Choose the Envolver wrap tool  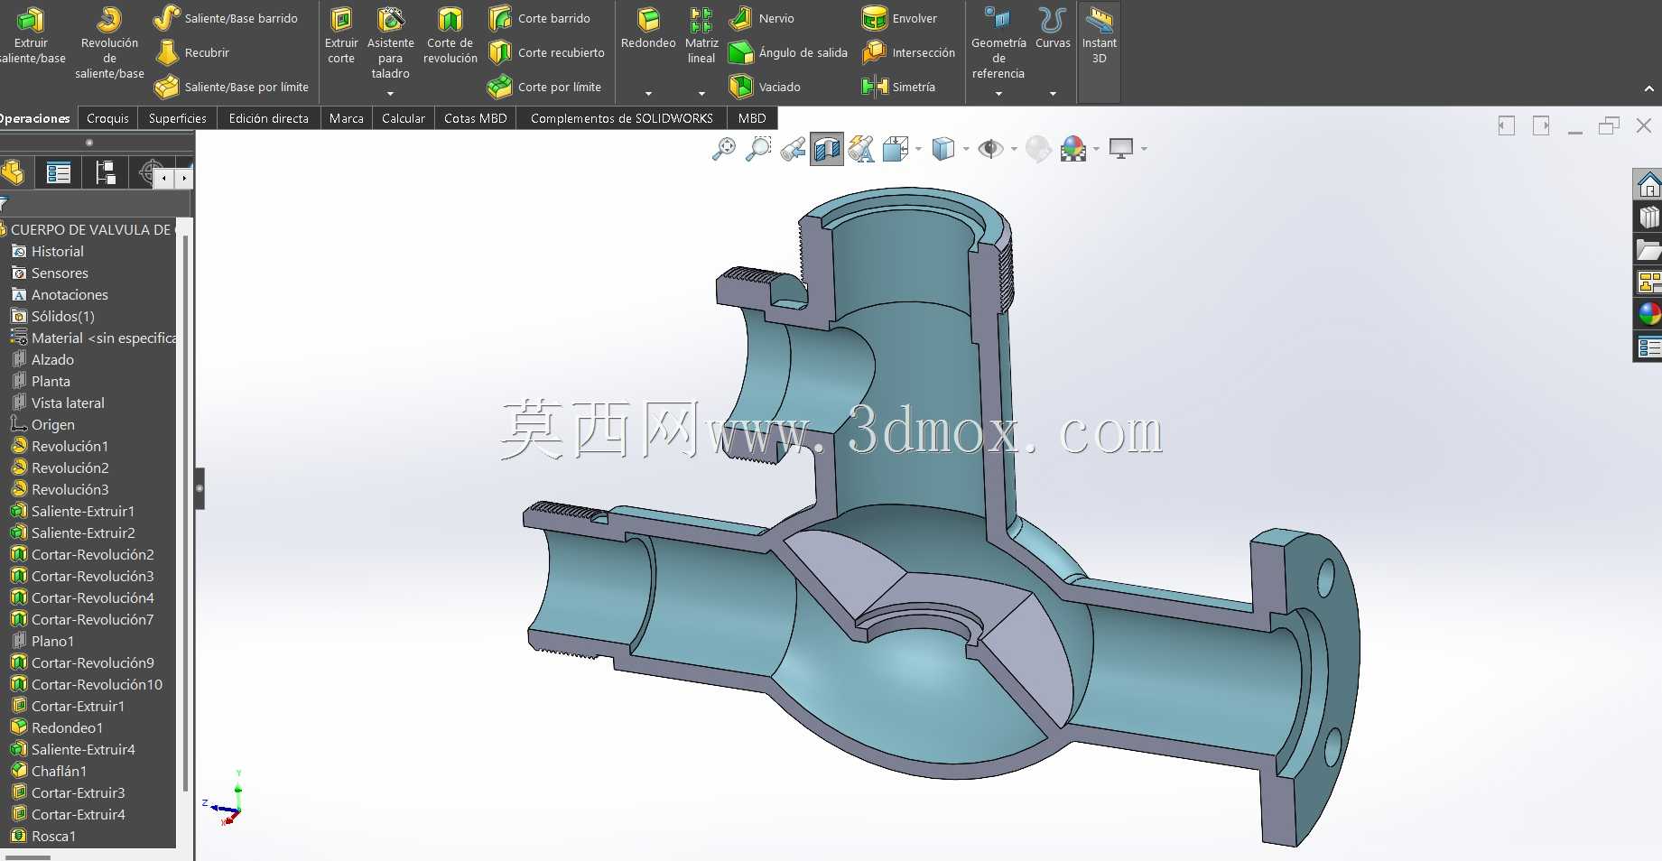899,18
